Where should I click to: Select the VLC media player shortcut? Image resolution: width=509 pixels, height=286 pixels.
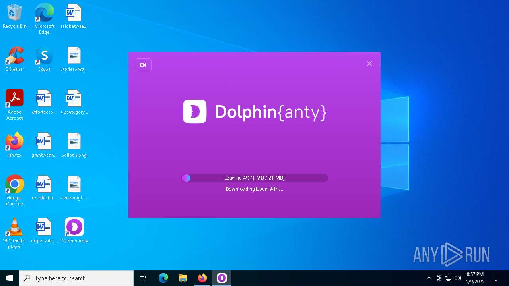pyautogui.click(x=15, y=233)
